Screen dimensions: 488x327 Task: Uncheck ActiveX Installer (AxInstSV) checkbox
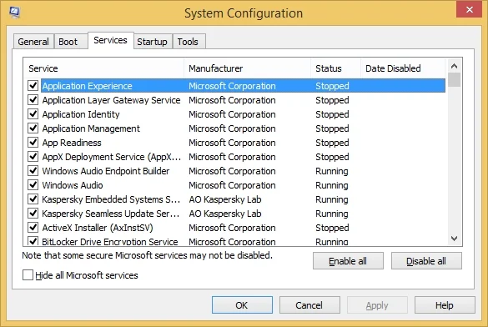click(33, 227)
